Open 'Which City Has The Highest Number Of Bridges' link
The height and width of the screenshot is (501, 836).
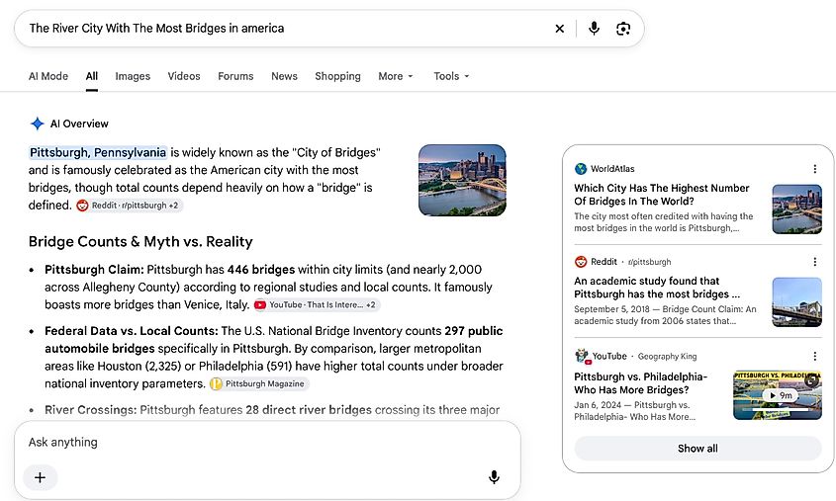pyautogui.click(x=662, y=195)
